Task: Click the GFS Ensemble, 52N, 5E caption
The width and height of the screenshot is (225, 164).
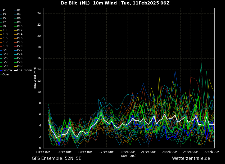Action: pyautogui.click(x=56, y=158)
